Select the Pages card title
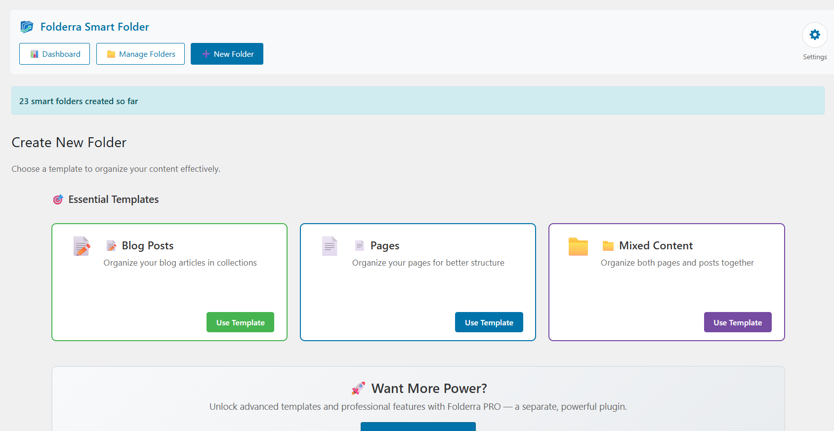 pyautogui.click(x=385, y=245)
